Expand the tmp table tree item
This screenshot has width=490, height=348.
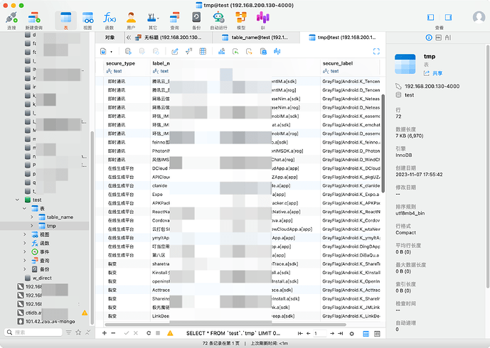[x=31, y=226]
